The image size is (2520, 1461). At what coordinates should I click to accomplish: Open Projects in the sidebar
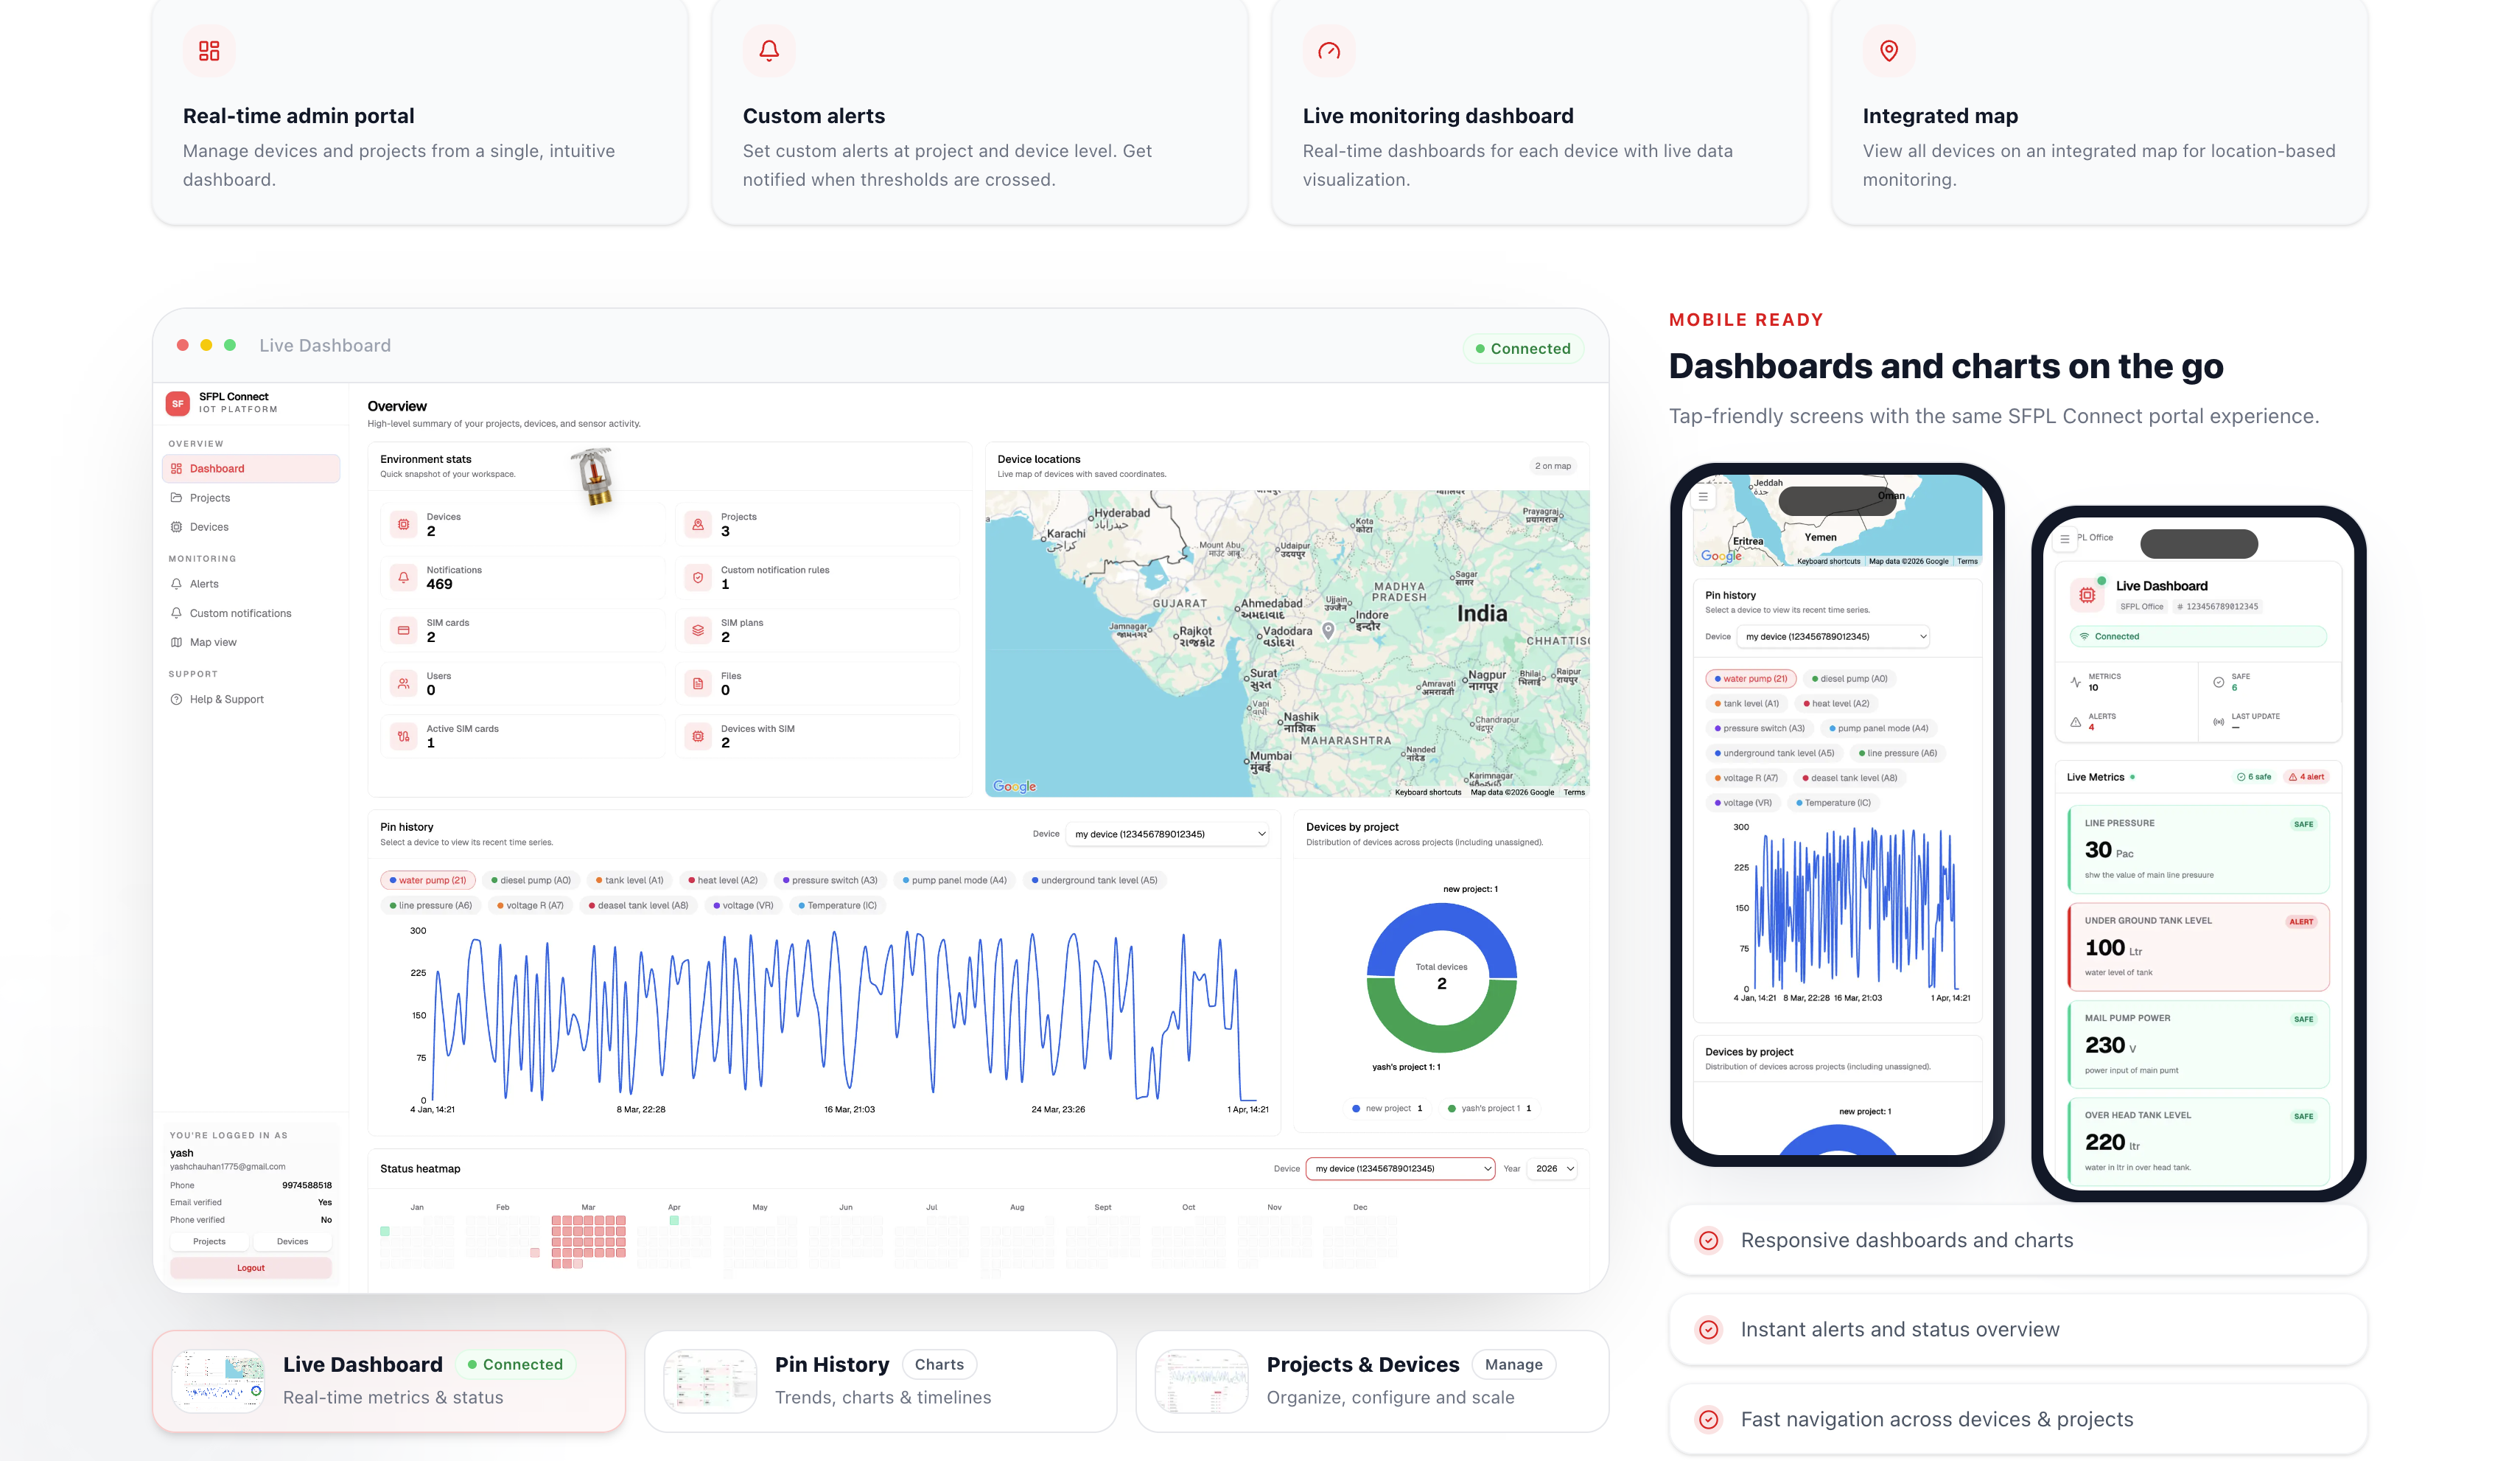(x=210, y=498)
